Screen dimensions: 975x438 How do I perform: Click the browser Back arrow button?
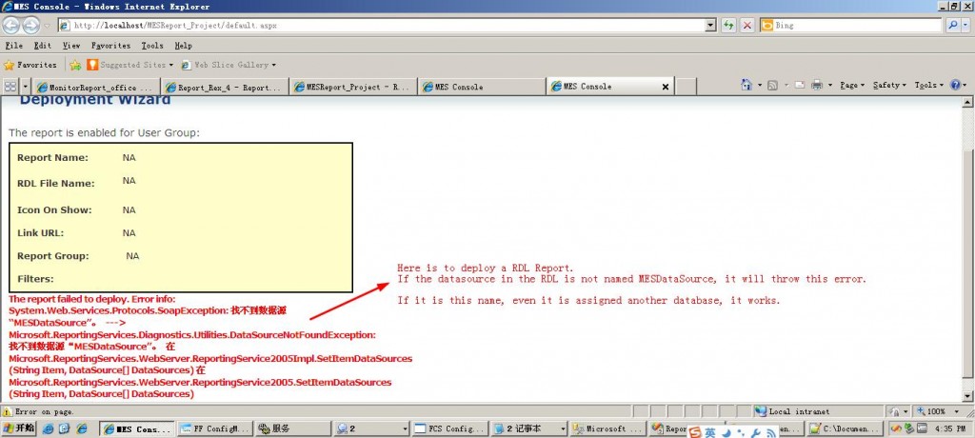(x=11, y=26)
